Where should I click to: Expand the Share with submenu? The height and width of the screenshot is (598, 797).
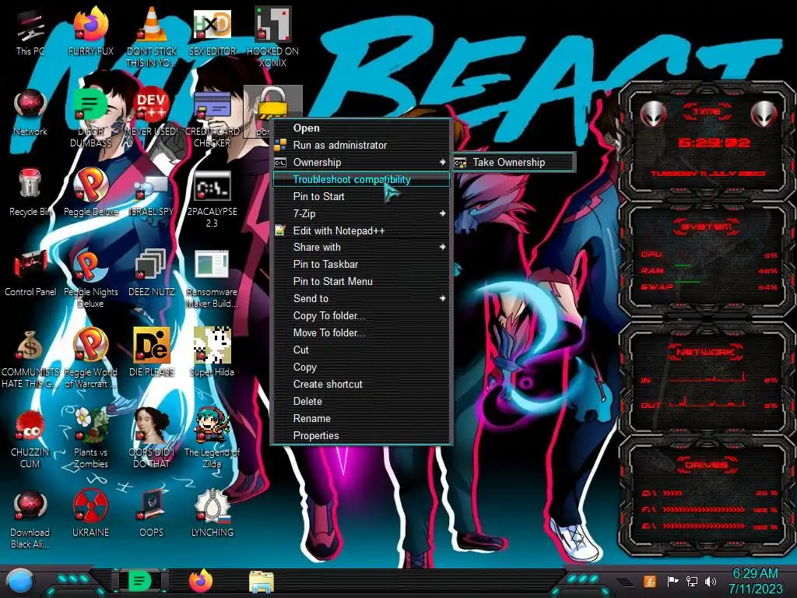pyautogui.click(x=361, y=247)
